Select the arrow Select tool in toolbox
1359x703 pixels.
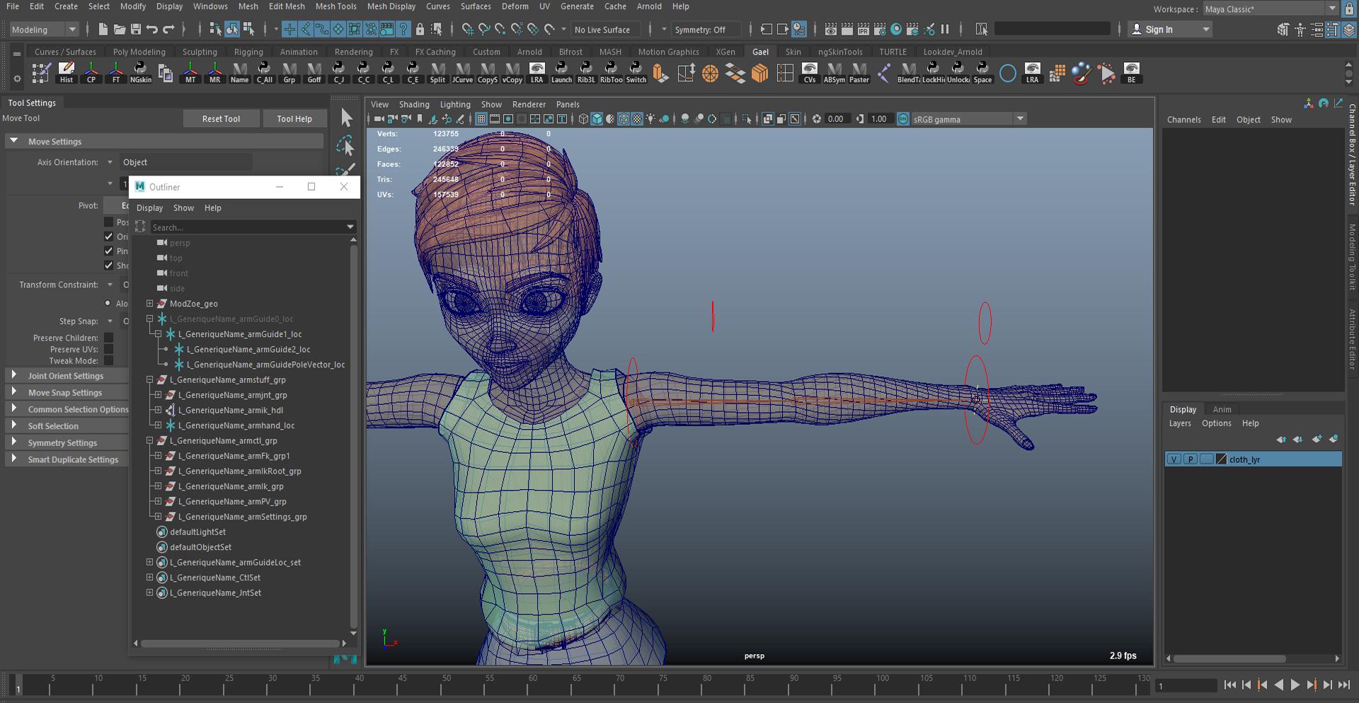click(x=346, y=118)
